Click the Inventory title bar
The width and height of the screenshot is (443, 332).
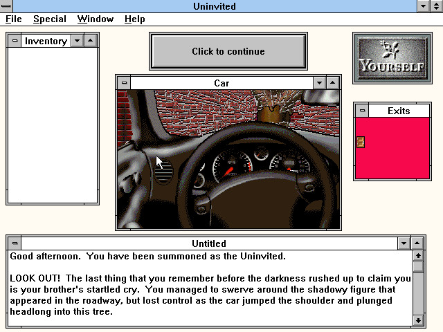pyautogui.click(x=46, y=41)
